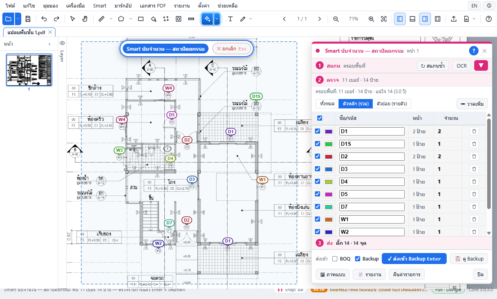Disable the Backup checkbox
Viewport: 497px width, 299px height.
pos(358,259)
